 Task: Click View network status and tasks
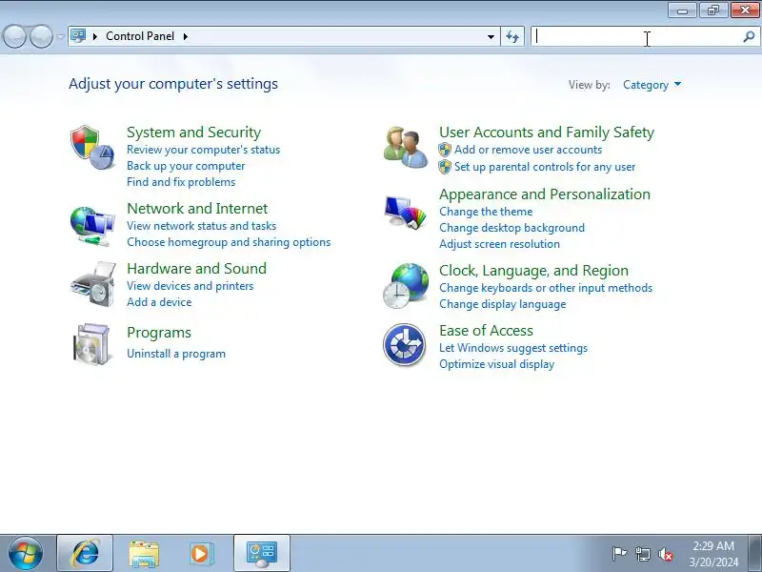click(201, 226)
